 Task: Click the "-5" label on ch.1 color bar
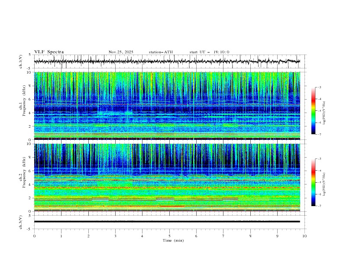click(320, 111)
